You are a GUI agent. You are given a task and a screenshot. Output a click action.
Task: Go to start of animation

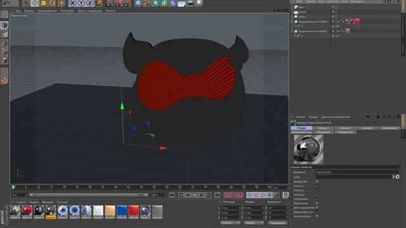[172, 195]
